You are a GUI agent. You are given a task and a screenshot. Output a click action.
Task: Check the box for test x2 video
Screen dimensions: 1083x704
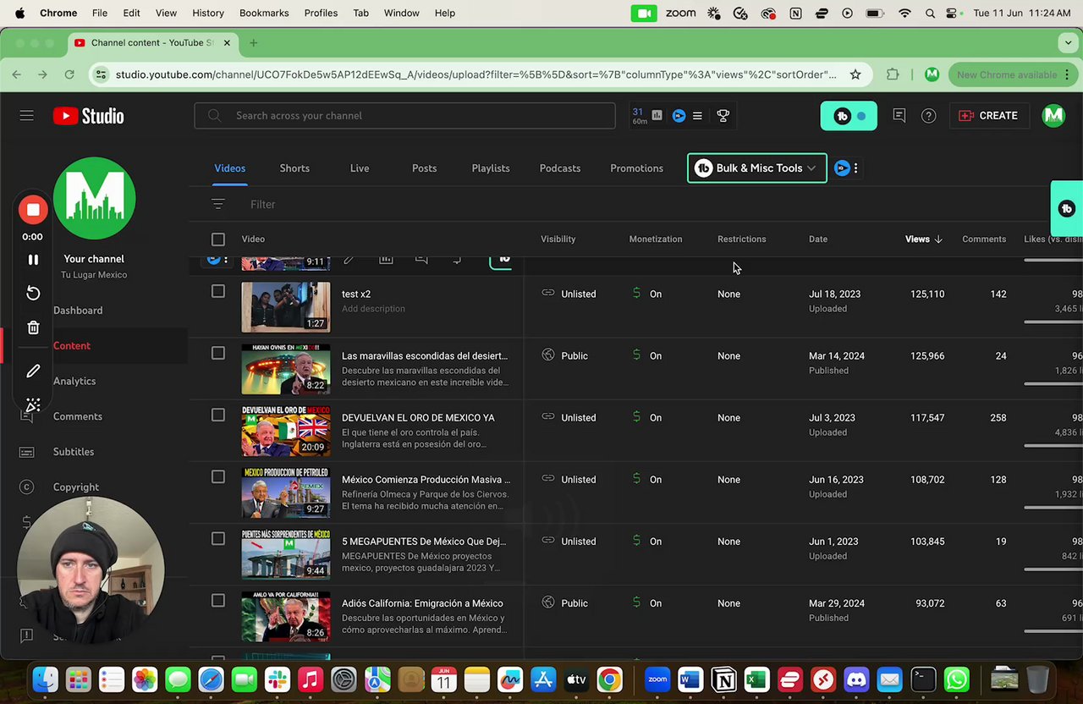[218, 291]
